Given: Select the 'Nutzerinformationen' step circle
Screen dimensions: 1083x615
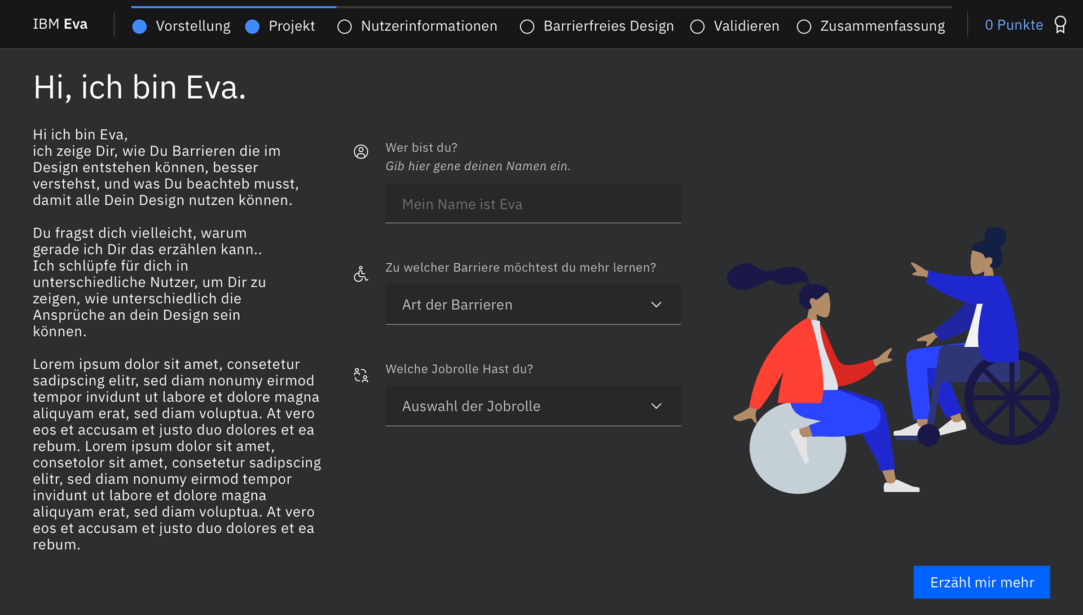Looking at the screenshot, I should pyautogui.click(x=344, y=26).
